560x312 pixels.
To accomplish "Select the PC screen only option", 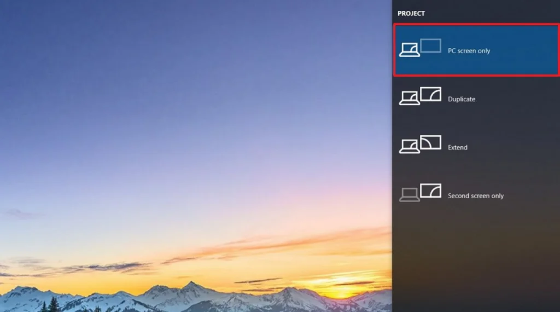I will click(476, 50).
